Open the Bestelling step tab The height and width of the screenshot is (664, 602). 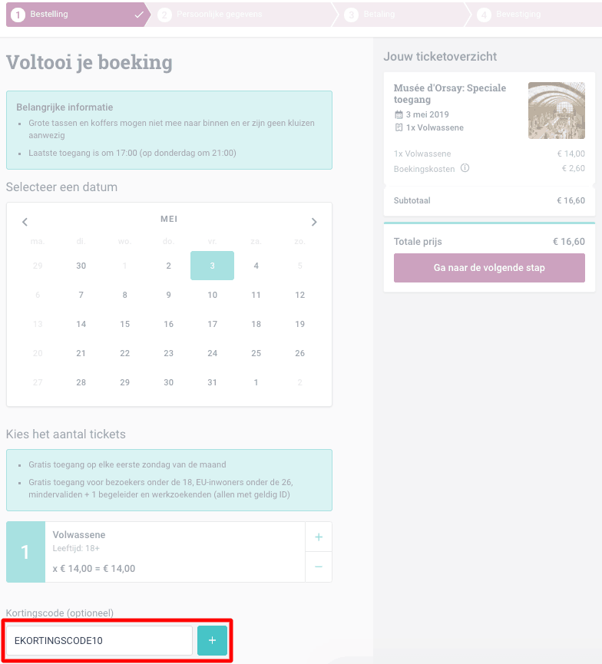tap(78, 15)
